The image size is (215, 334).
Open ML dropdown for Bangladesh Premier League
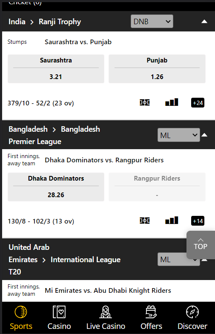pyautogui.click(x=178, y=135)
